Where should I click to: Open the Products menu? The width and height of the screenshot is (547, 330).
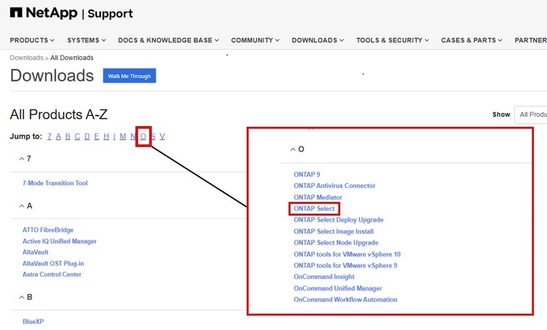point(32,41)
